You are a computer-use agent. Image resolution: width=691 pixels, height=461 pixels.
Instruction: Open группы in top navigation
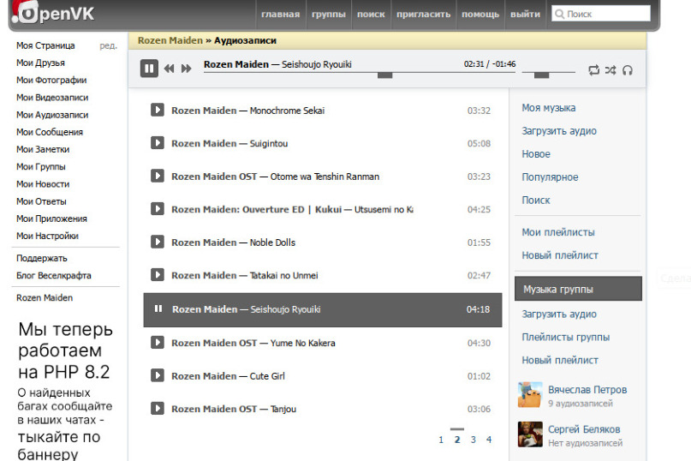[328, 14]
